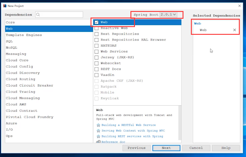Open Building REST services with Spring link
246x157 pixels.
tap(132, 136)
